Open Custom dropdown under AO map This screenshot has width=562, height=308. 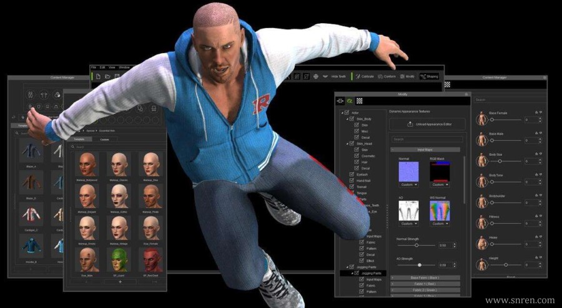[408, 224]
